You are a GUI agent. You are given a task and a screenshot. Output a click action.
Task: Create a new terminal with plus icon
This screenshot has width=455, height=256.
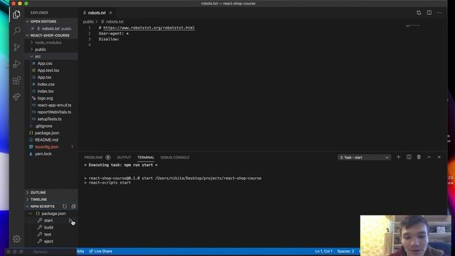(x=398, y=157)
